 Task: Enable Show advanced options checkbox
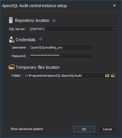pos(8,129)
